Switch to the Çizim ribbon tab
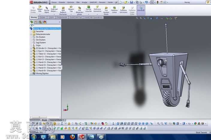This screenshot has width=211, height=140. click(x=51, y=17)
